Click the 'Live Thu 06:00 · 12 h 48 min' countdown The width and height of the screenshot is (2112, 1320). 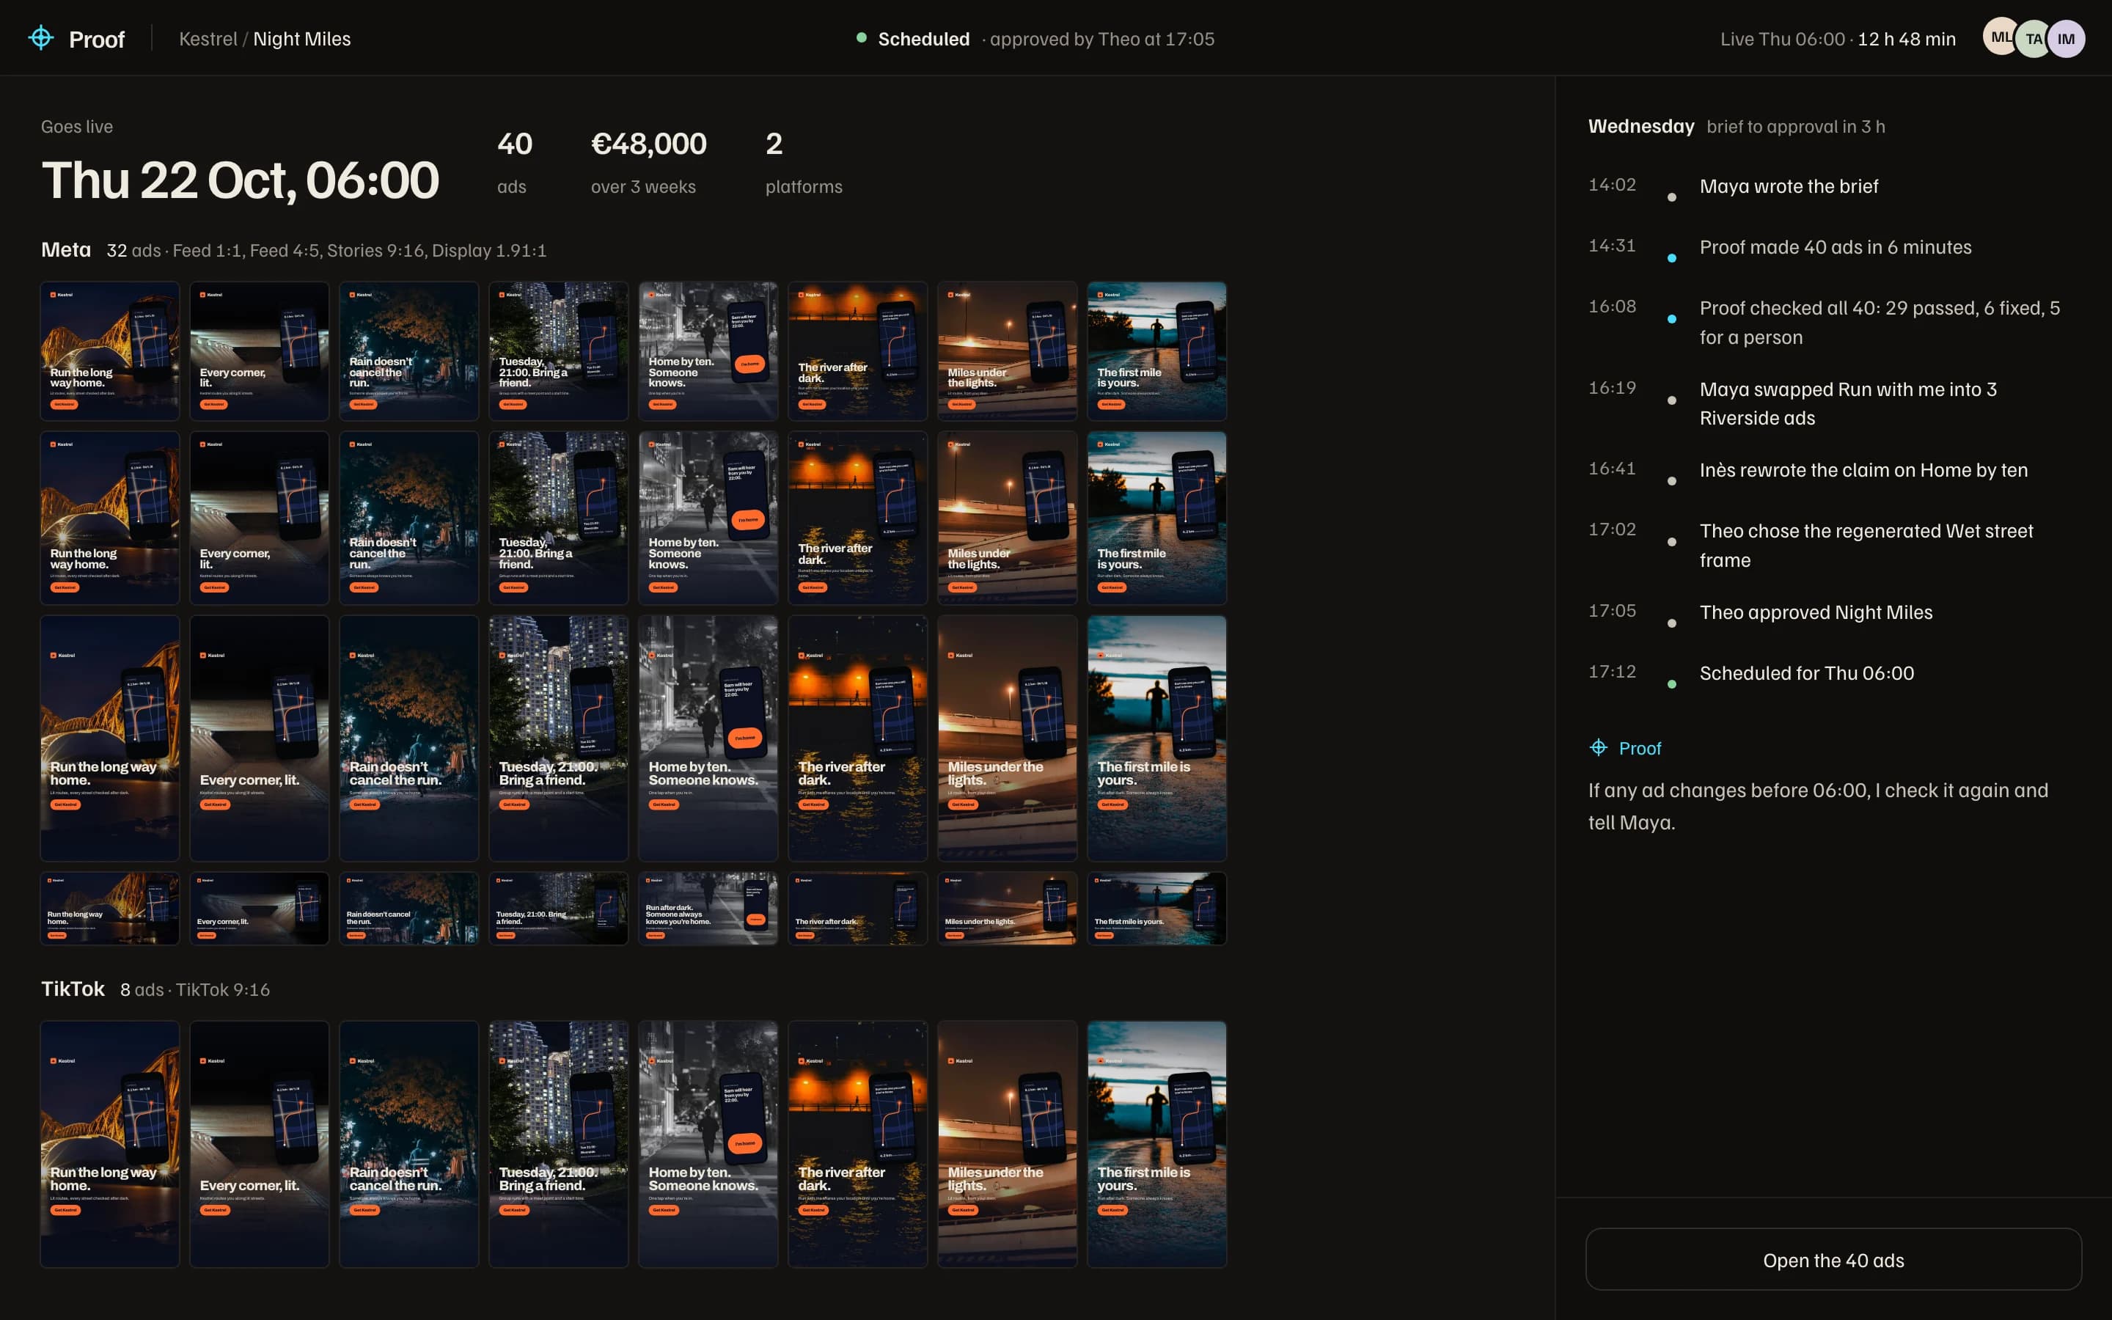pyautogui.click(x=1837, y=40)
